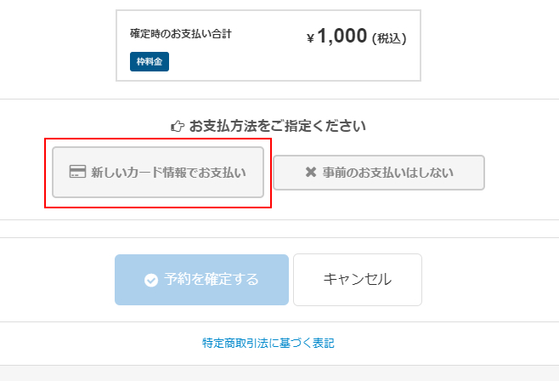Open the 特定商取引法に基づく表記 link
This screenshot has width=559, height=381.
click(268, 344)
